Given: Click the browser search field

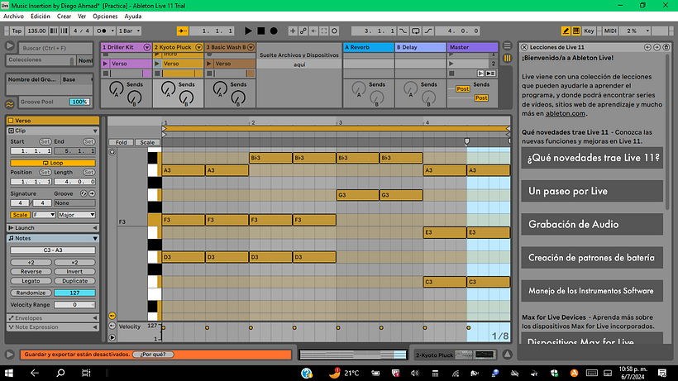Looking at the screenshot, I should tap(55, 48).
